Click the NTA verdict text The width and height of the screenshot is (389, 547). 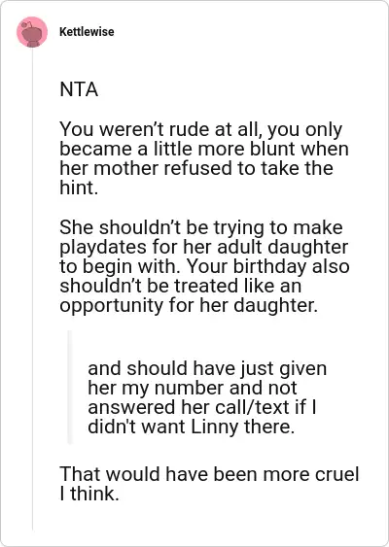coord(79,89)
